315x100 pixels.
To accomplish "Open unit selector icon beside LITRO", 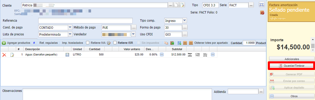I will (x=67, y=54).
